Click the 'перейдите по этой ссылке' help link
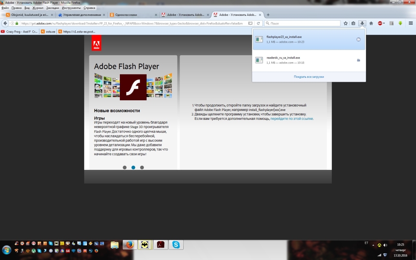416x260 pixels. coord(292,119)
